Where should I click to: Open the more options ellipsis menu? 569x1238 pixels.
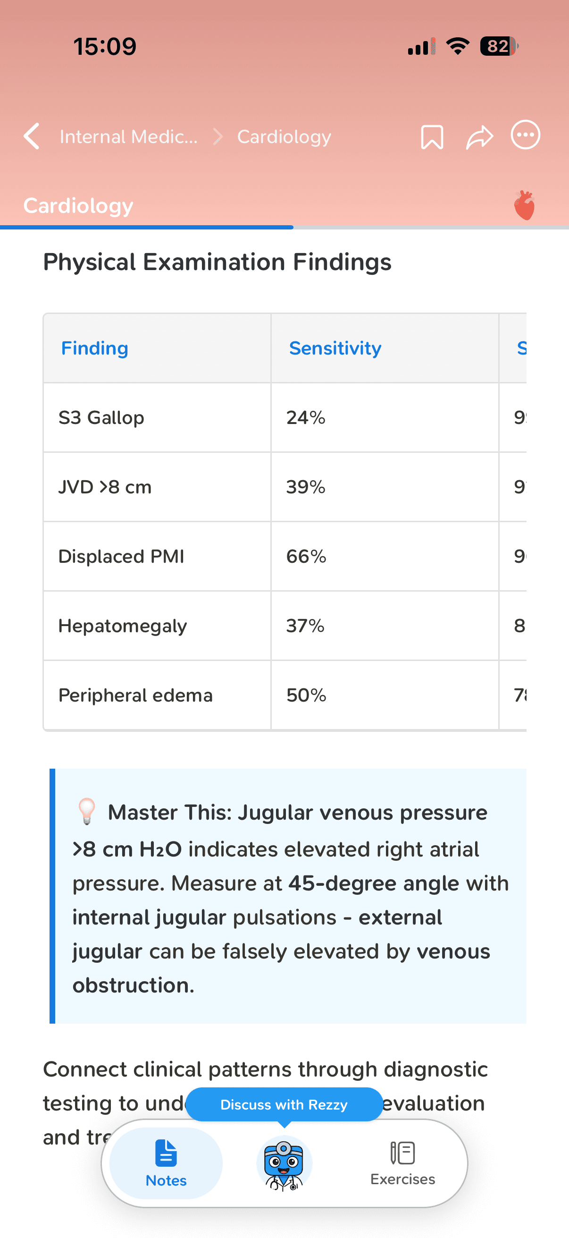[525, 135]
